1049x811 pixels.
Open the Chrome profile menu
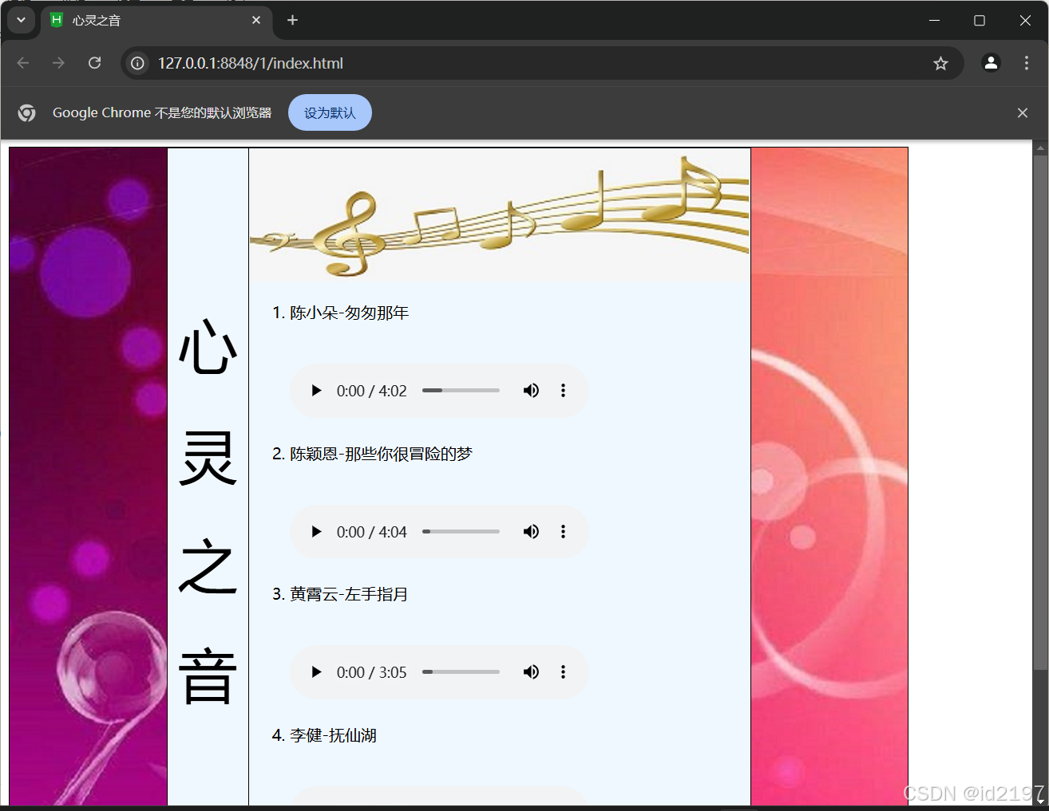click(x=991, y=63)
